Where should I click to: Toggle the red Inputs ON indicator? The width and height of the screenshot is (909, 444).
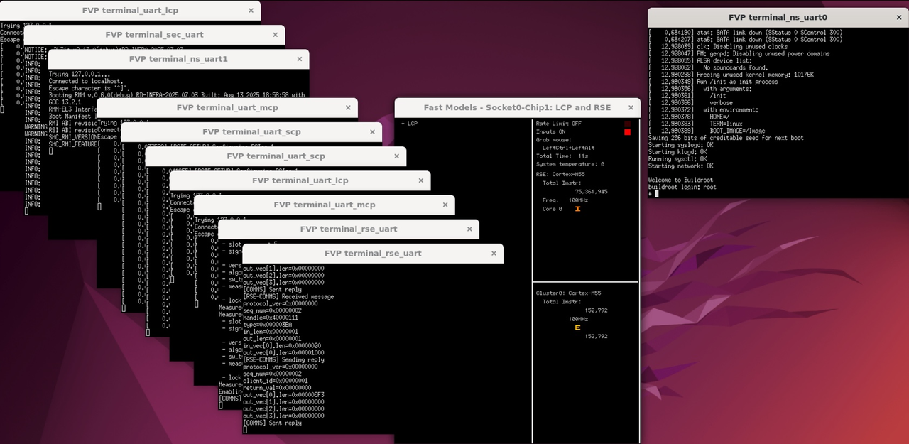(627, 131)
